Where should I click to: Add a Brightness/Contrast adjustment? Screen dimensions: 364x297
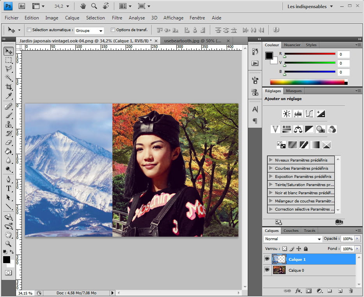tap(286, 114)
